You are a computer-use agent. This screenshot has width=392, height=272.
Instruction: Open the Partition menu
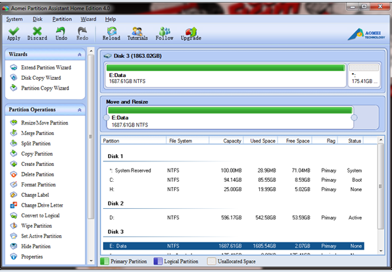(x=62, y=19)
